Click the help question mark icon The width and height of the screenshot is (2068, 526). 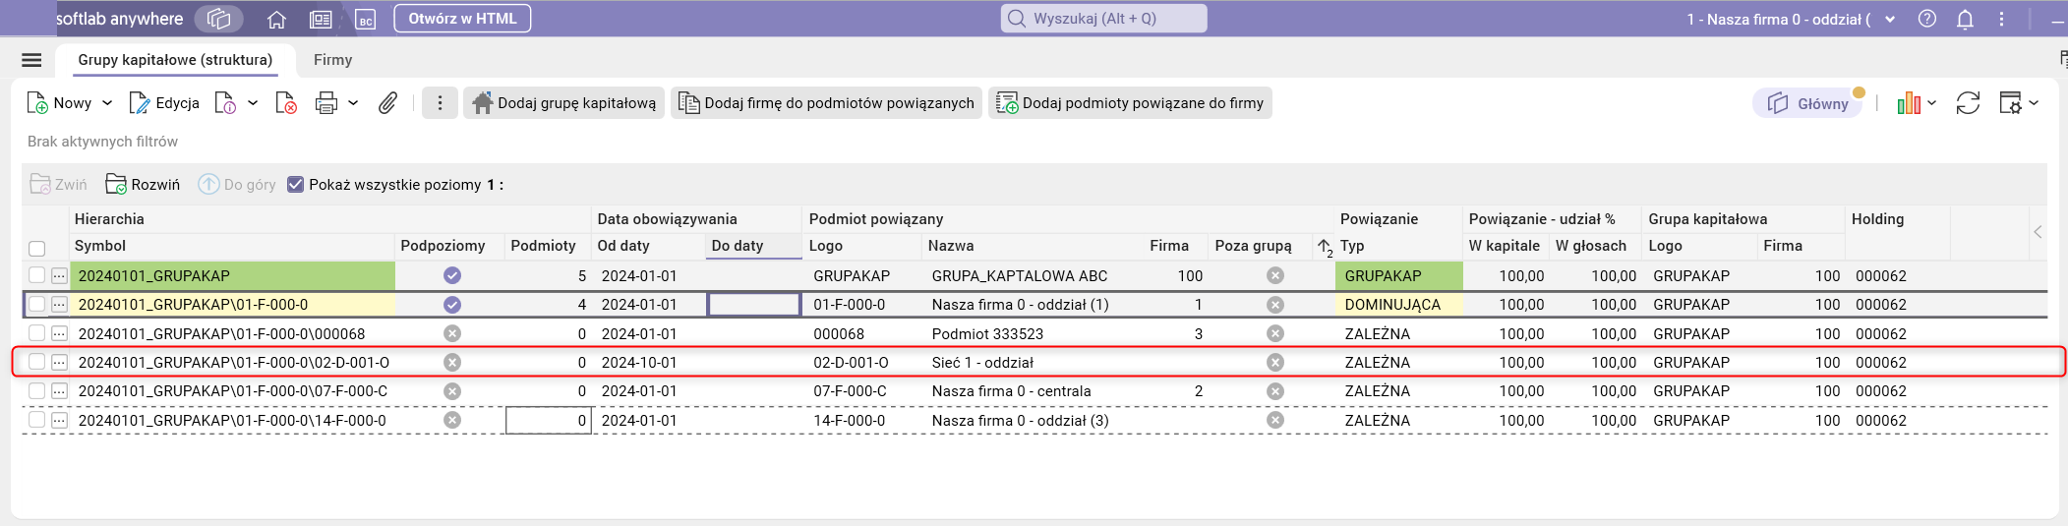1927,19
